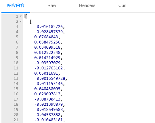Click value 0.034099318 on line 7
155x123 pixels.
(47, 47)
